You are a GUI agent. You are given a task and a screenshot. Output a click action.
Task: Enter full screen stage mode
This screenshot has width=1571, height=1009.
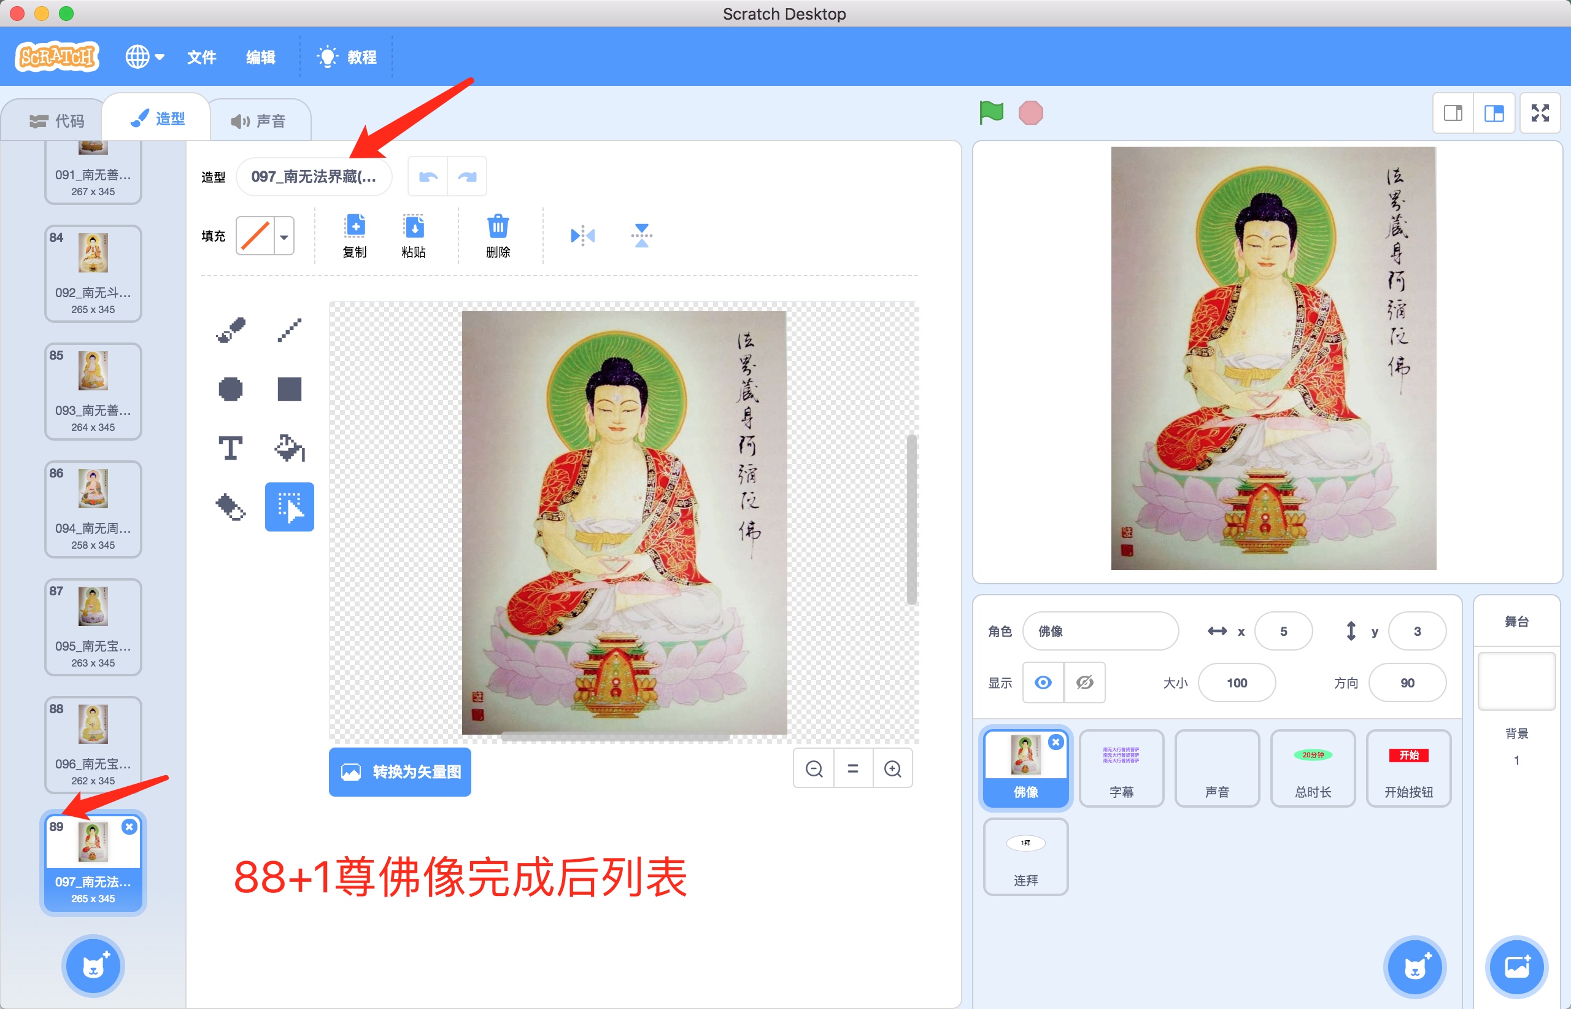[x=1540, y=114]
